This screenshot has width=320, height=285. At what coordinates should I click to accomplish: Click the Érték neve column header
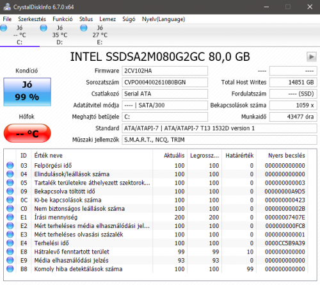[x=92, y=156]
